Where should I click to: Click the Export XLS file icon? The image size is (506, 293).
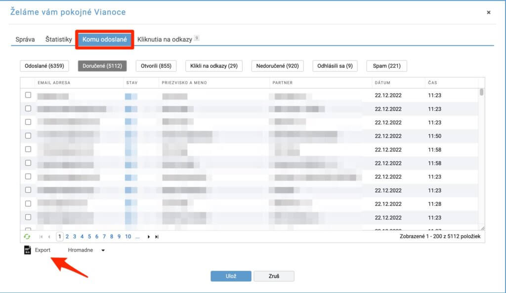click(x=28, y=250)
